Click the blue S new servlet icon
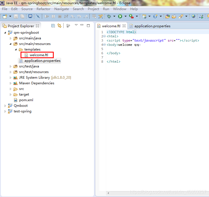The height and width of the screenshot is (197, 209). [155, 16]
